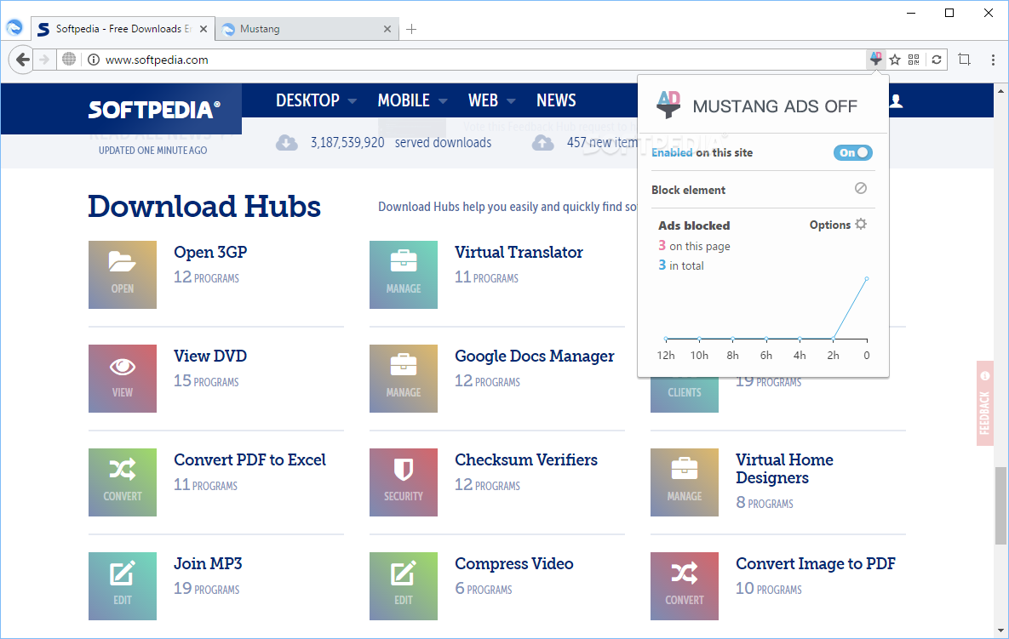The image size is (1009, 639).
Task: Click the served downloads cloud icon
Action: [x=287, y=143]
